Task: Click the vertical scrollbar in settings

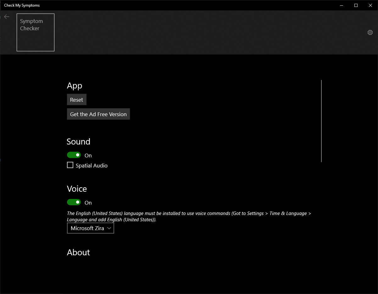Action: [x=321, y=121]
